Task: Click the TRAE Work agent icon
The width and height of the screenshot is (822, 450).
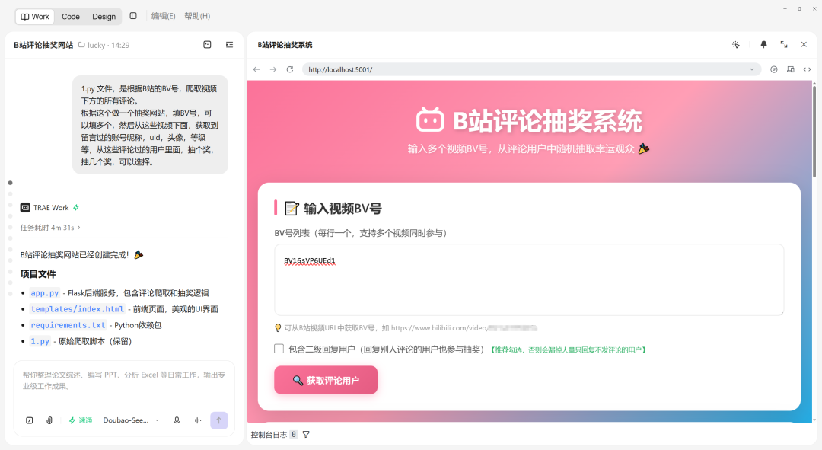Action: [x=25, y=208]
